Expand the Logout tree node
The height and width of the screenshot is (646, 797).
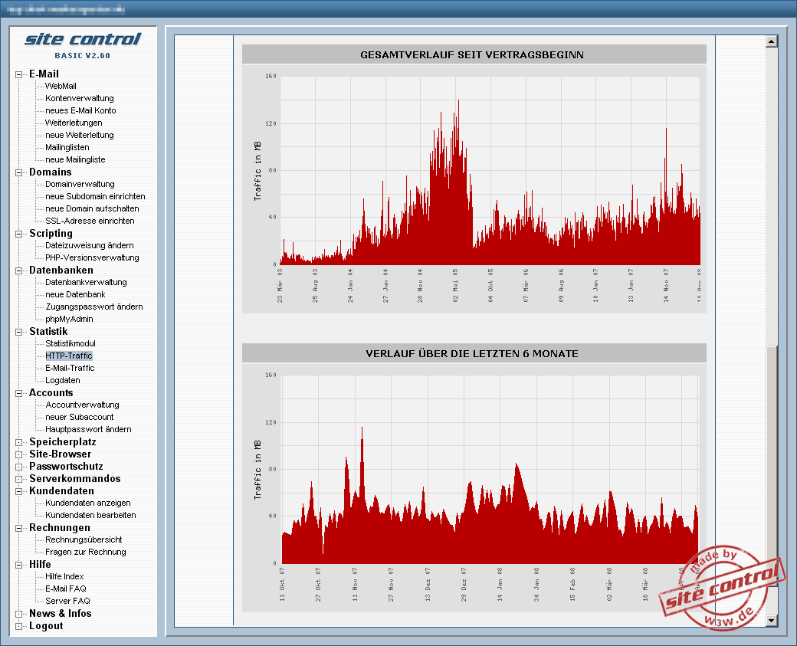[x=19, y=626]
